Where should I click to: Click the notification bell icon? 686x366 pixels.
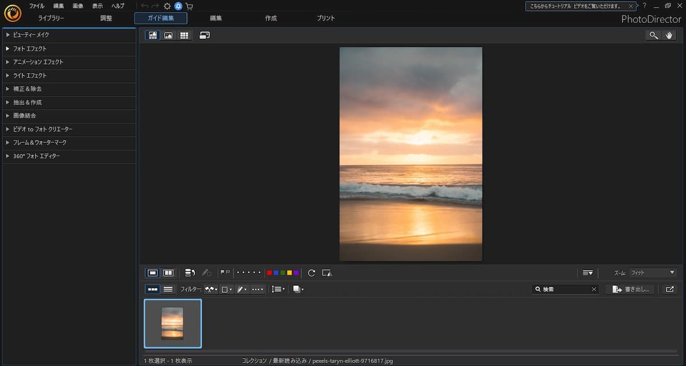point(178,6)
